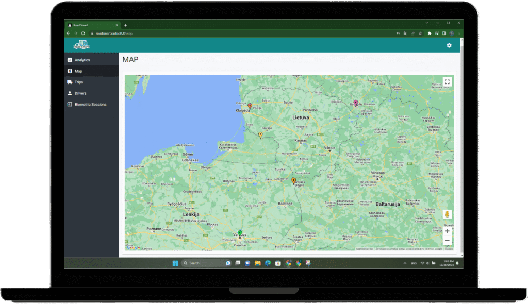Zoom in with the map plus button
The image size is (528, 304).
click(x=447, y=231)
